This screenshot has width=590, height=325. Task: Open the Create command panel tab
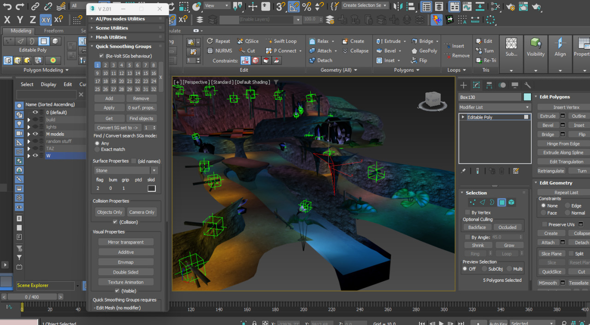(464, 85)
